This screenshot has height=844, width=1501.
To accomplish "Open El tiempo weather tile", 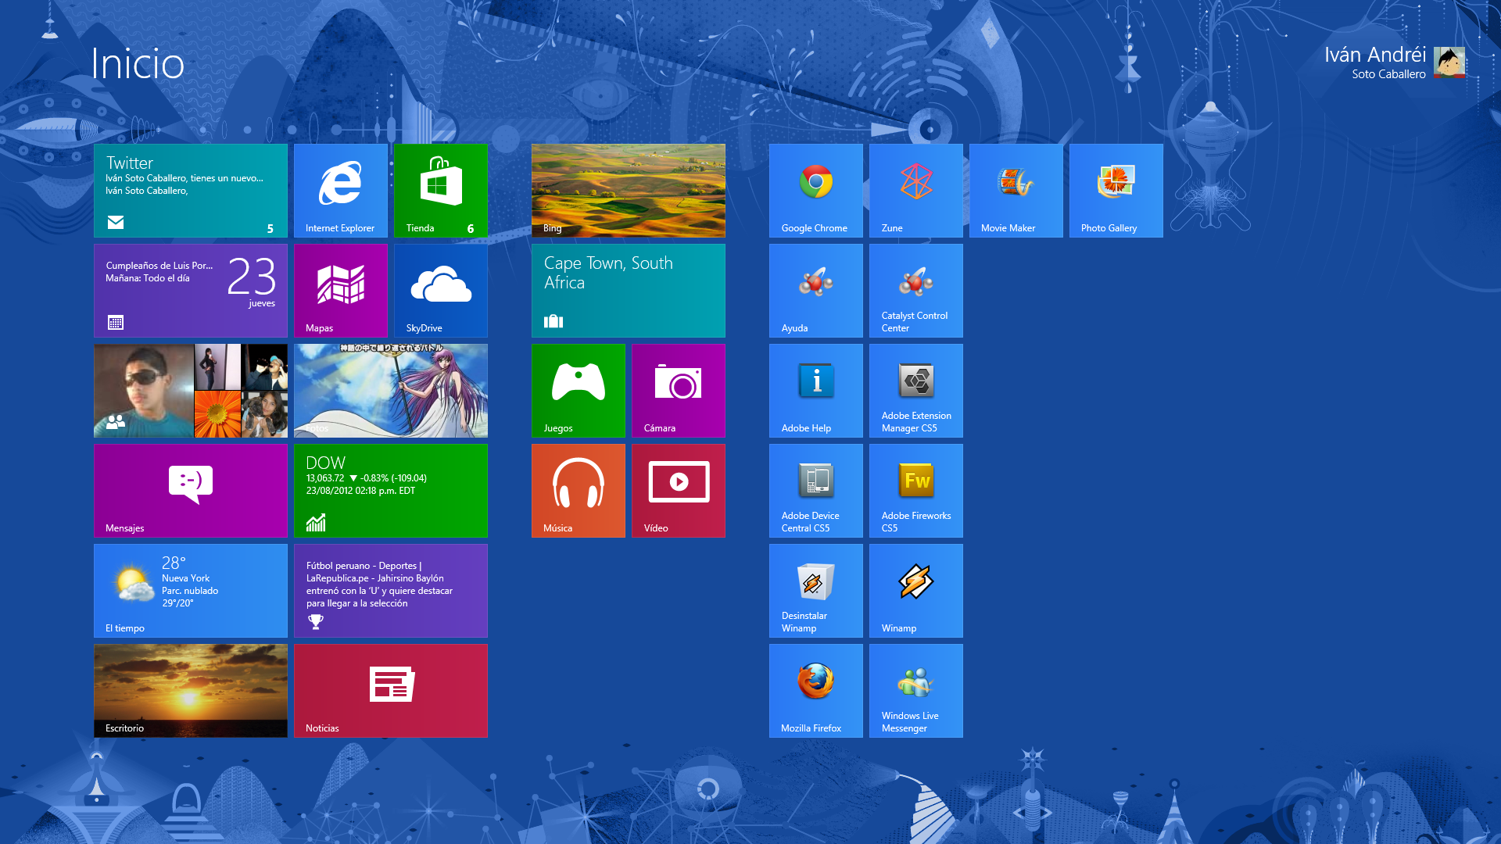I will point(191,591).
